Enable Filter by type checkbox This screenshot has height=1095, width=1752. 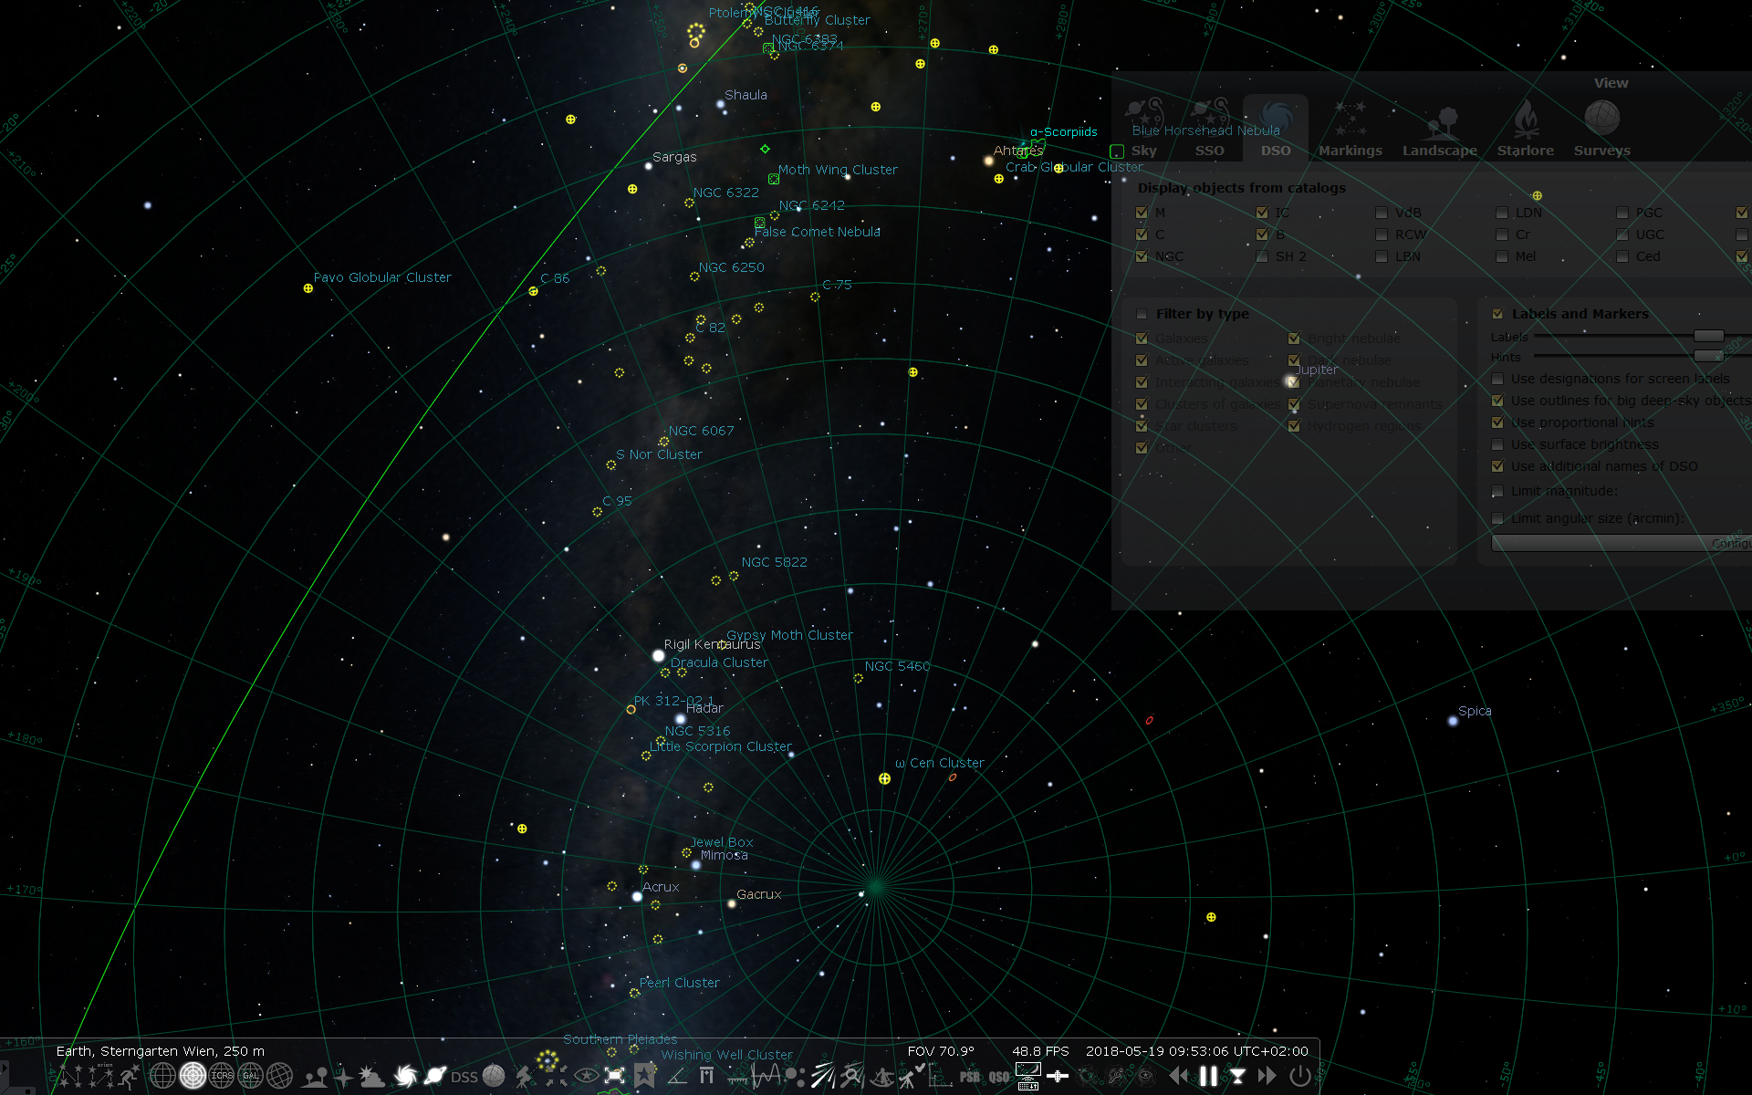click(1142, 314)
